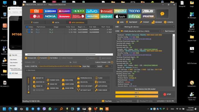199x112 pixels.
Task: Click FORCE BROM button
Action: (102, 90)
